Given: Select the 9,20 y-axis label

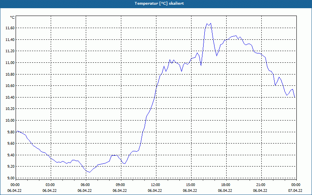Looking at the screenshot, I should point(11,167).
